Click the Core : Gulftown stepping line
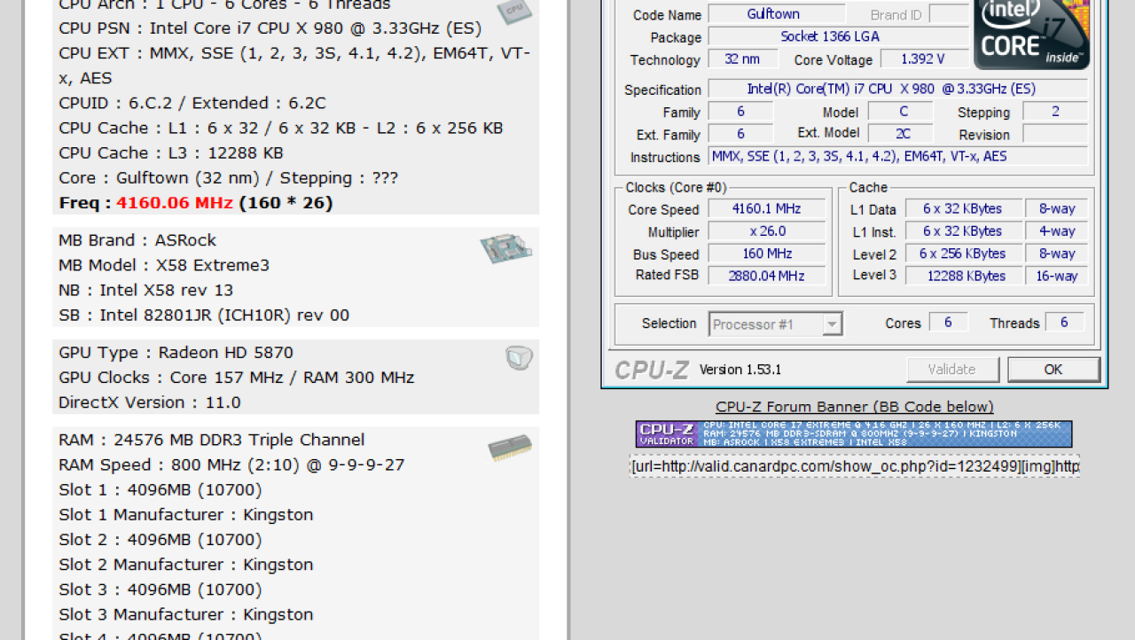Image resolution: width=1135 pixels, height=640 pixels. [x=229, y=177]
